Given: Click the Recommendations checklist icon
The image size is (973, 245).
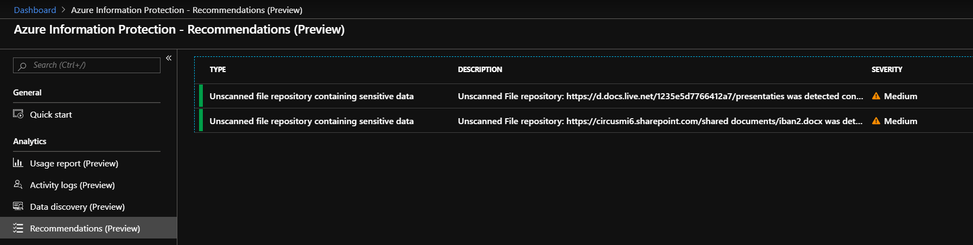Looking at the screenshot, I should pyautogui.click(x=18, y=228).
